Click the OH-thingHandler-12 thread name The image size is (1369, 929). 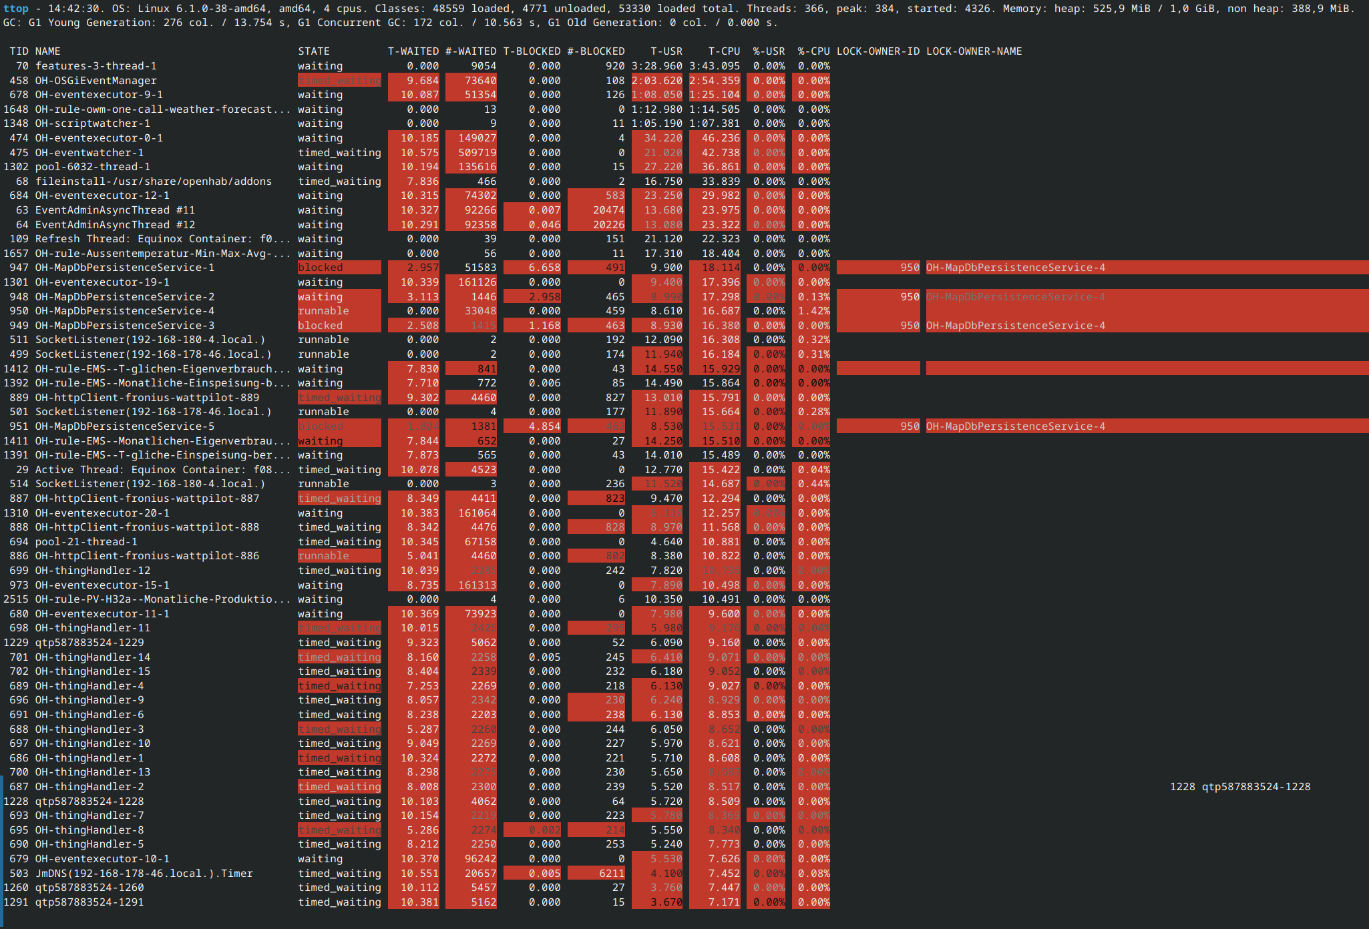92,571
